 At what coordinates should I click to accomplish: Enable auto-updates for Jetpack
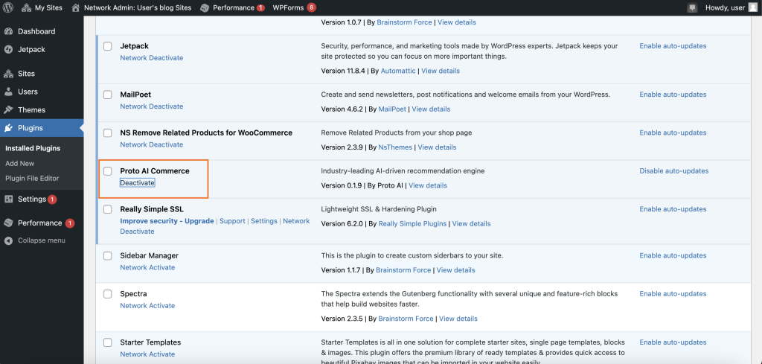tap(673, 46)
